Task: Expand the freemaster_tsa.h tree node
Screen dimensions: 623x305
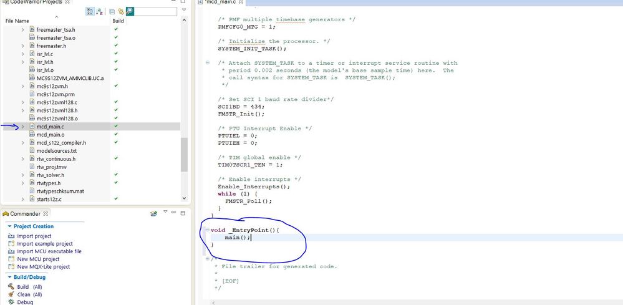Action: (x=22, y=30)
